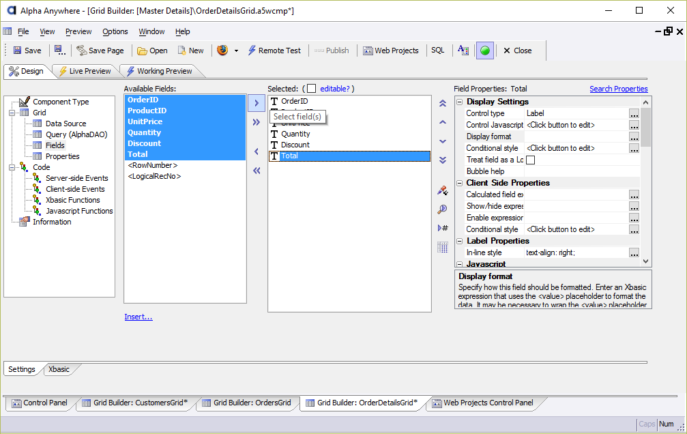Add selected field with single right arrow

[257, 104]
